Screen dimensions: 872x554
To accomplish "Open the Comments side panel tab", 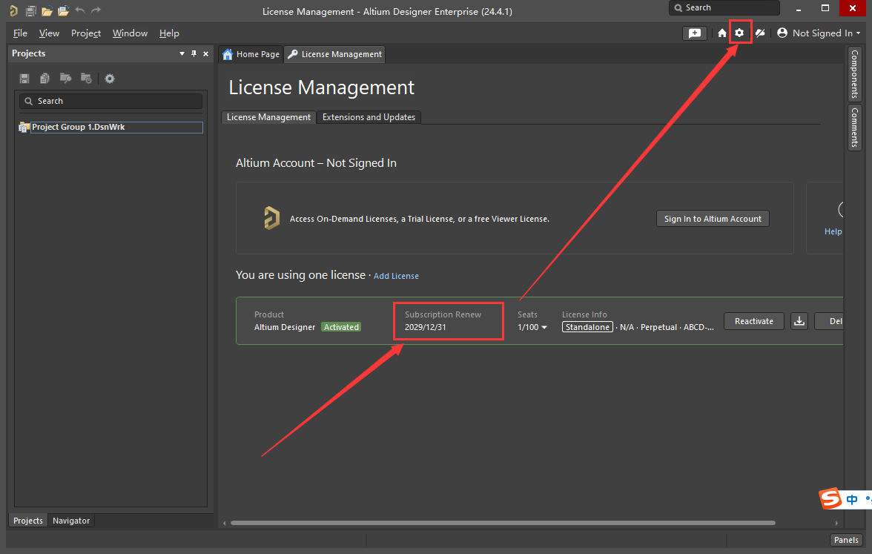I will point(854,128).
